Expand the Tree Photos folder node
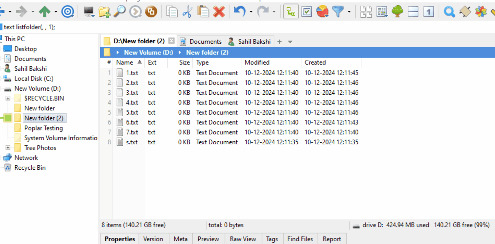 tap(8, 148)
